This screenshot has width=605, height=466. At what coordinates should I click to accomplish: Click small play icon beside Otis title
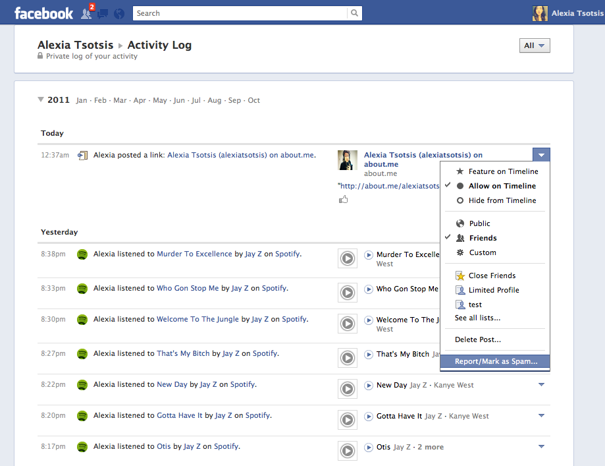pos(369,447)
